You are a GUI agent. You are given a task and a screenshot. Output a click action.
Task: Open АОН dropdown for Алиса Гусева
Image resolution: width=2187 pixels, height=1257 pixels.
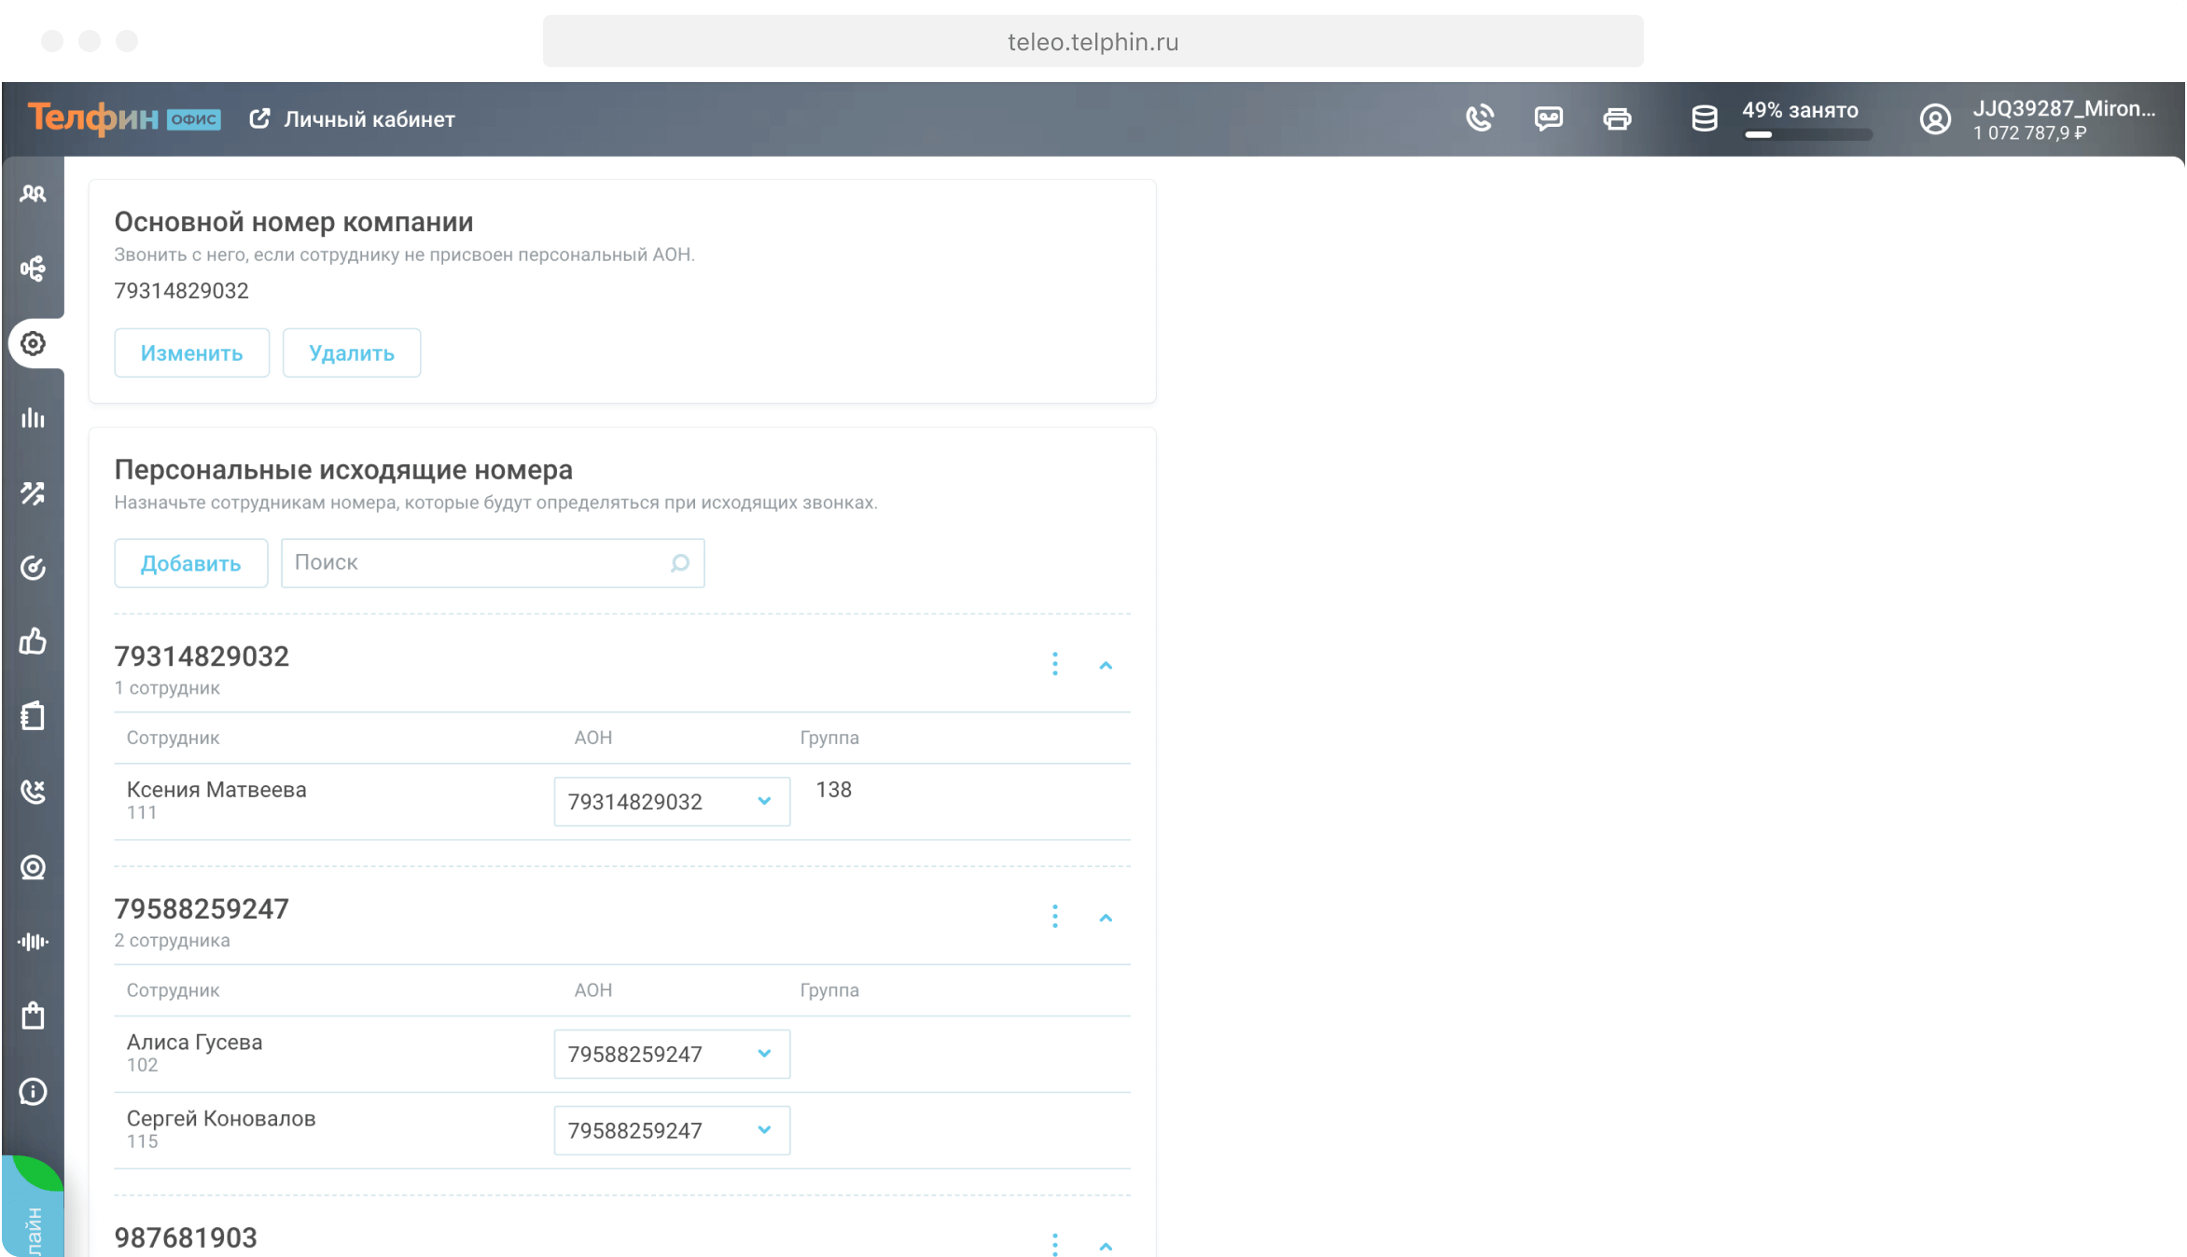(x=672, y=1055)
